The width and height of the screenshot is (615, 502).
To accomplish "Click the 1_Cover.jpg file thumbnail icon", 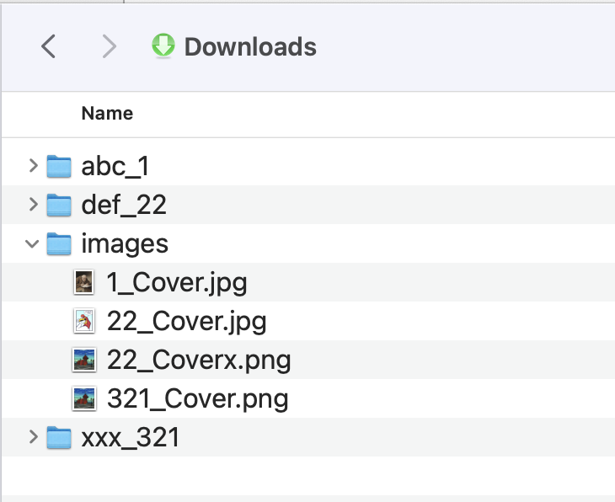I will pyautogui.click(x=83, y=282).
